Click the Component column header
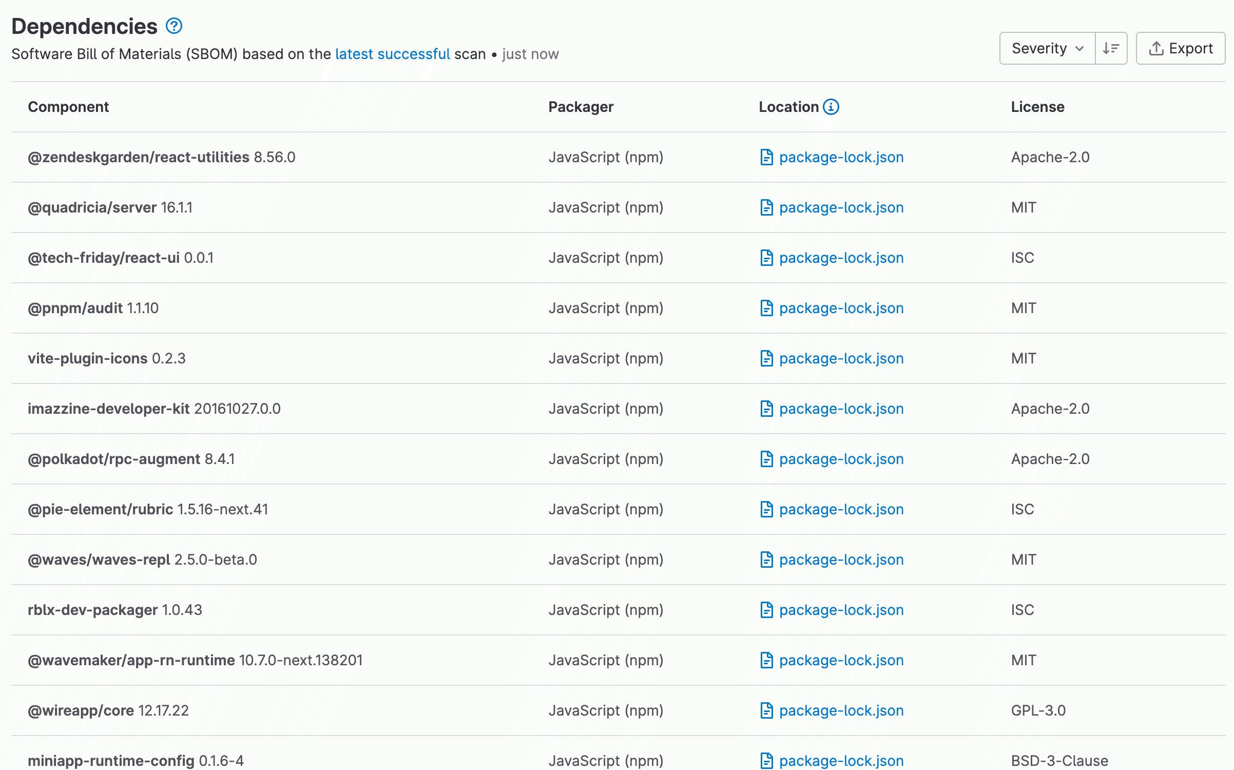The image size is (1234, 770). click(68, 107)
